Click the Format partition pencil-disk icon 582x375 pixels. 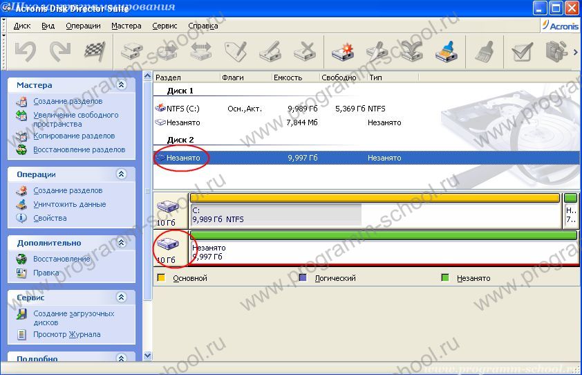pyautogui.click(x=270, y=51)
